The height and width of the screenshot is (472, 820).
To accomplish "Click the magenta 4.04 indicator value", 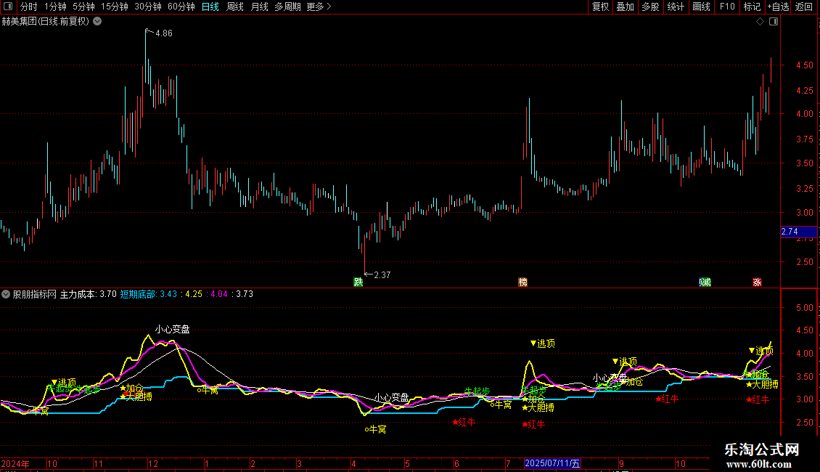I will (x=219, y=294).
